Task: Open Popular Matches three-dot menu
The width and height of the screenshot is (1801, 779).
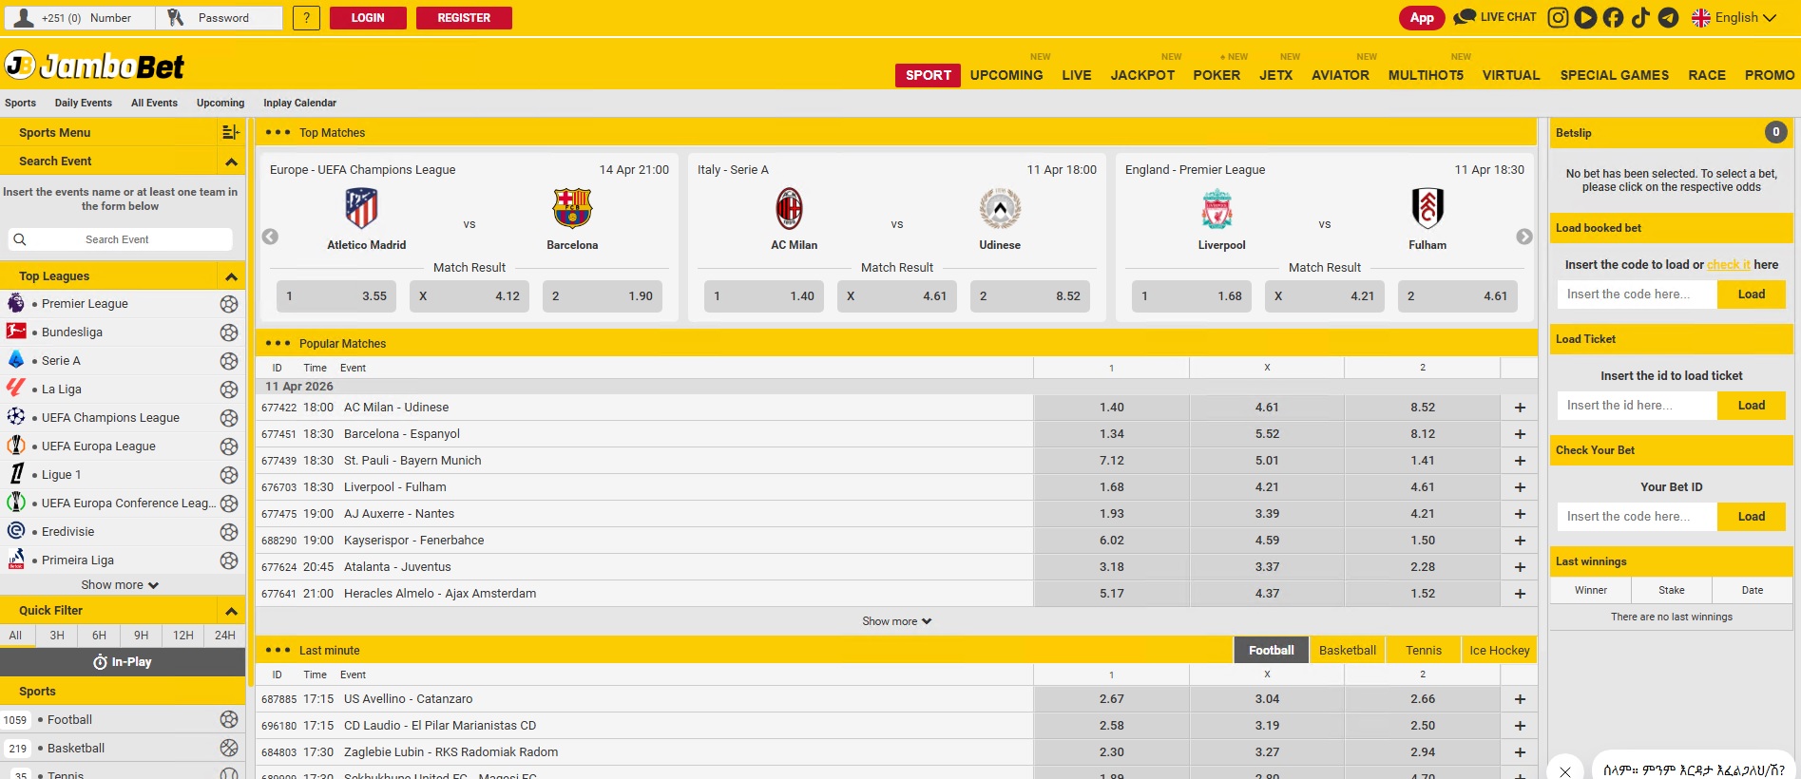Action: [278, 343]
